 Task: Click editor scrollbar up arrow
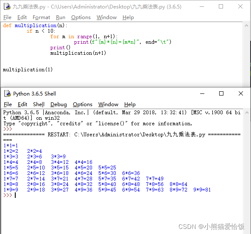[246, 25]
